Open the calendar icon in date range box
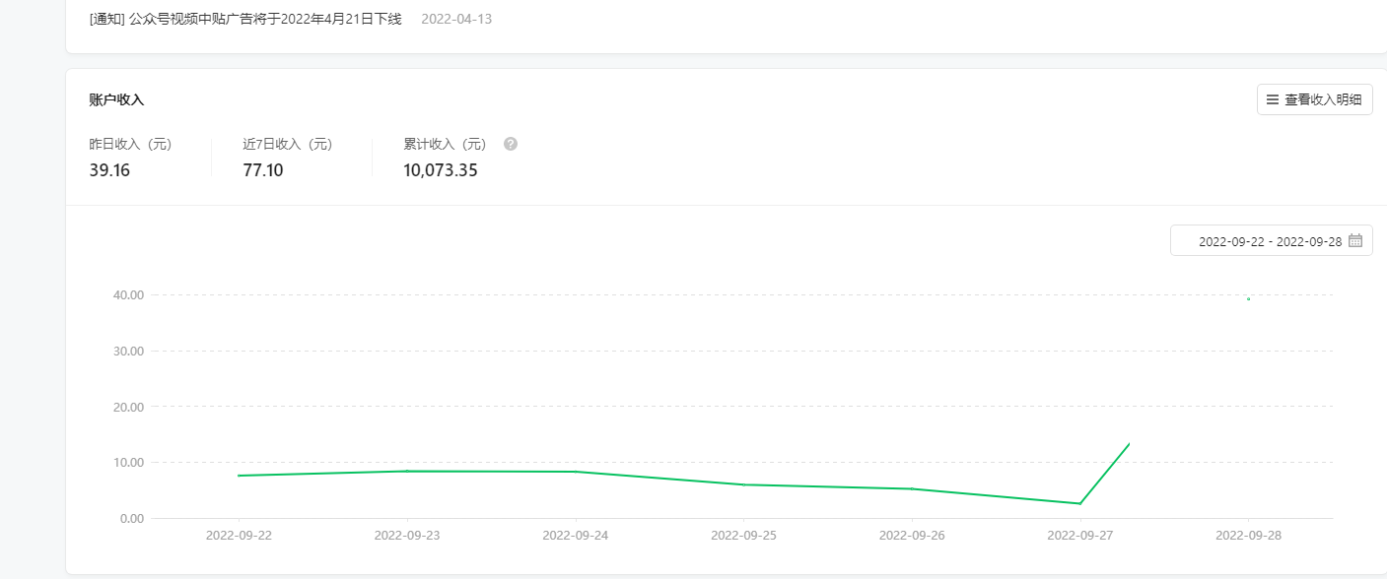 1355,240
